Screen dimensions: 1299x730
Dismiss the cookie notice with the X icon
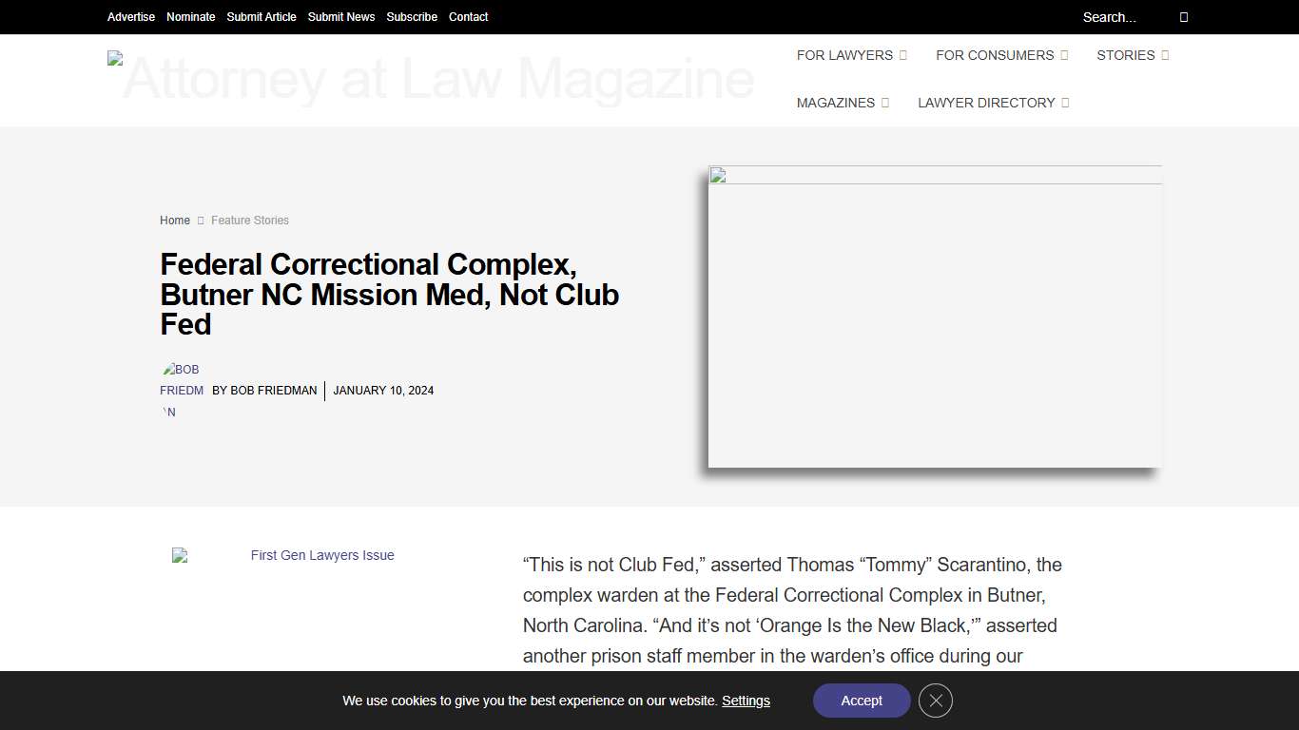pyautogui.click(x=935, y=701)
